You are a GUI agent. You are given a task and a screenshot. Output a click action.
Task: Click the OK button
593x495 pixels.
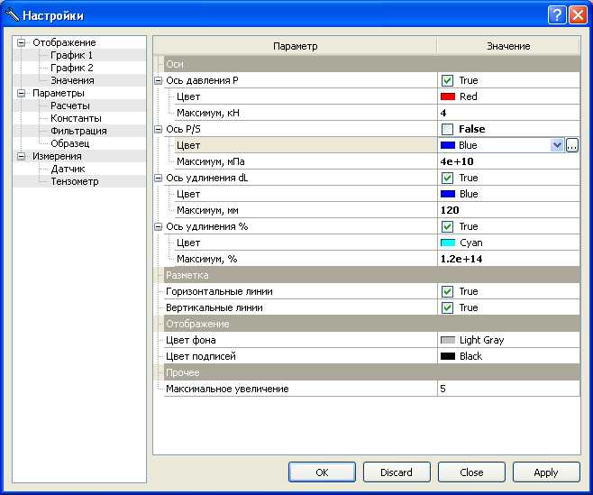point(322,472)
